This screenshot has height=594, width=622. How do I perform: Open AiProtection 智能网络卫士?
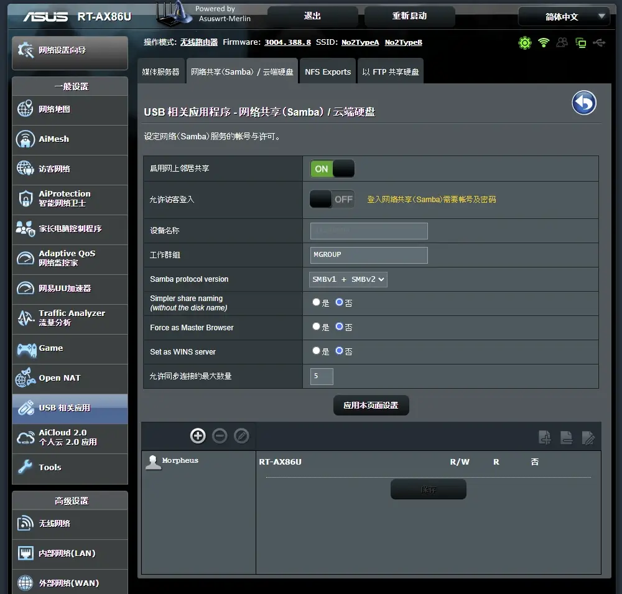(70, 199)
